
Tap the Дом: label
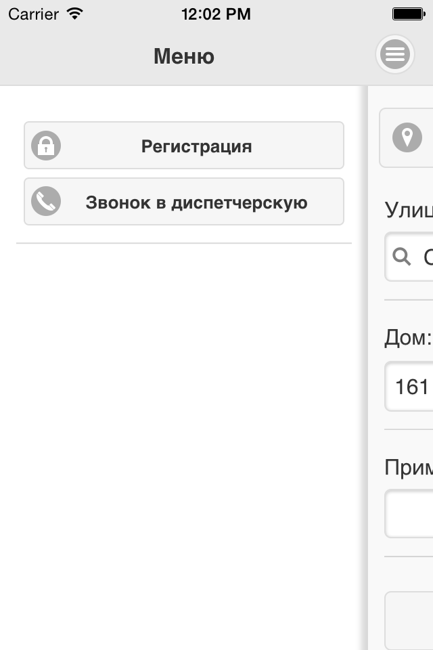click(x=408, y=337)
